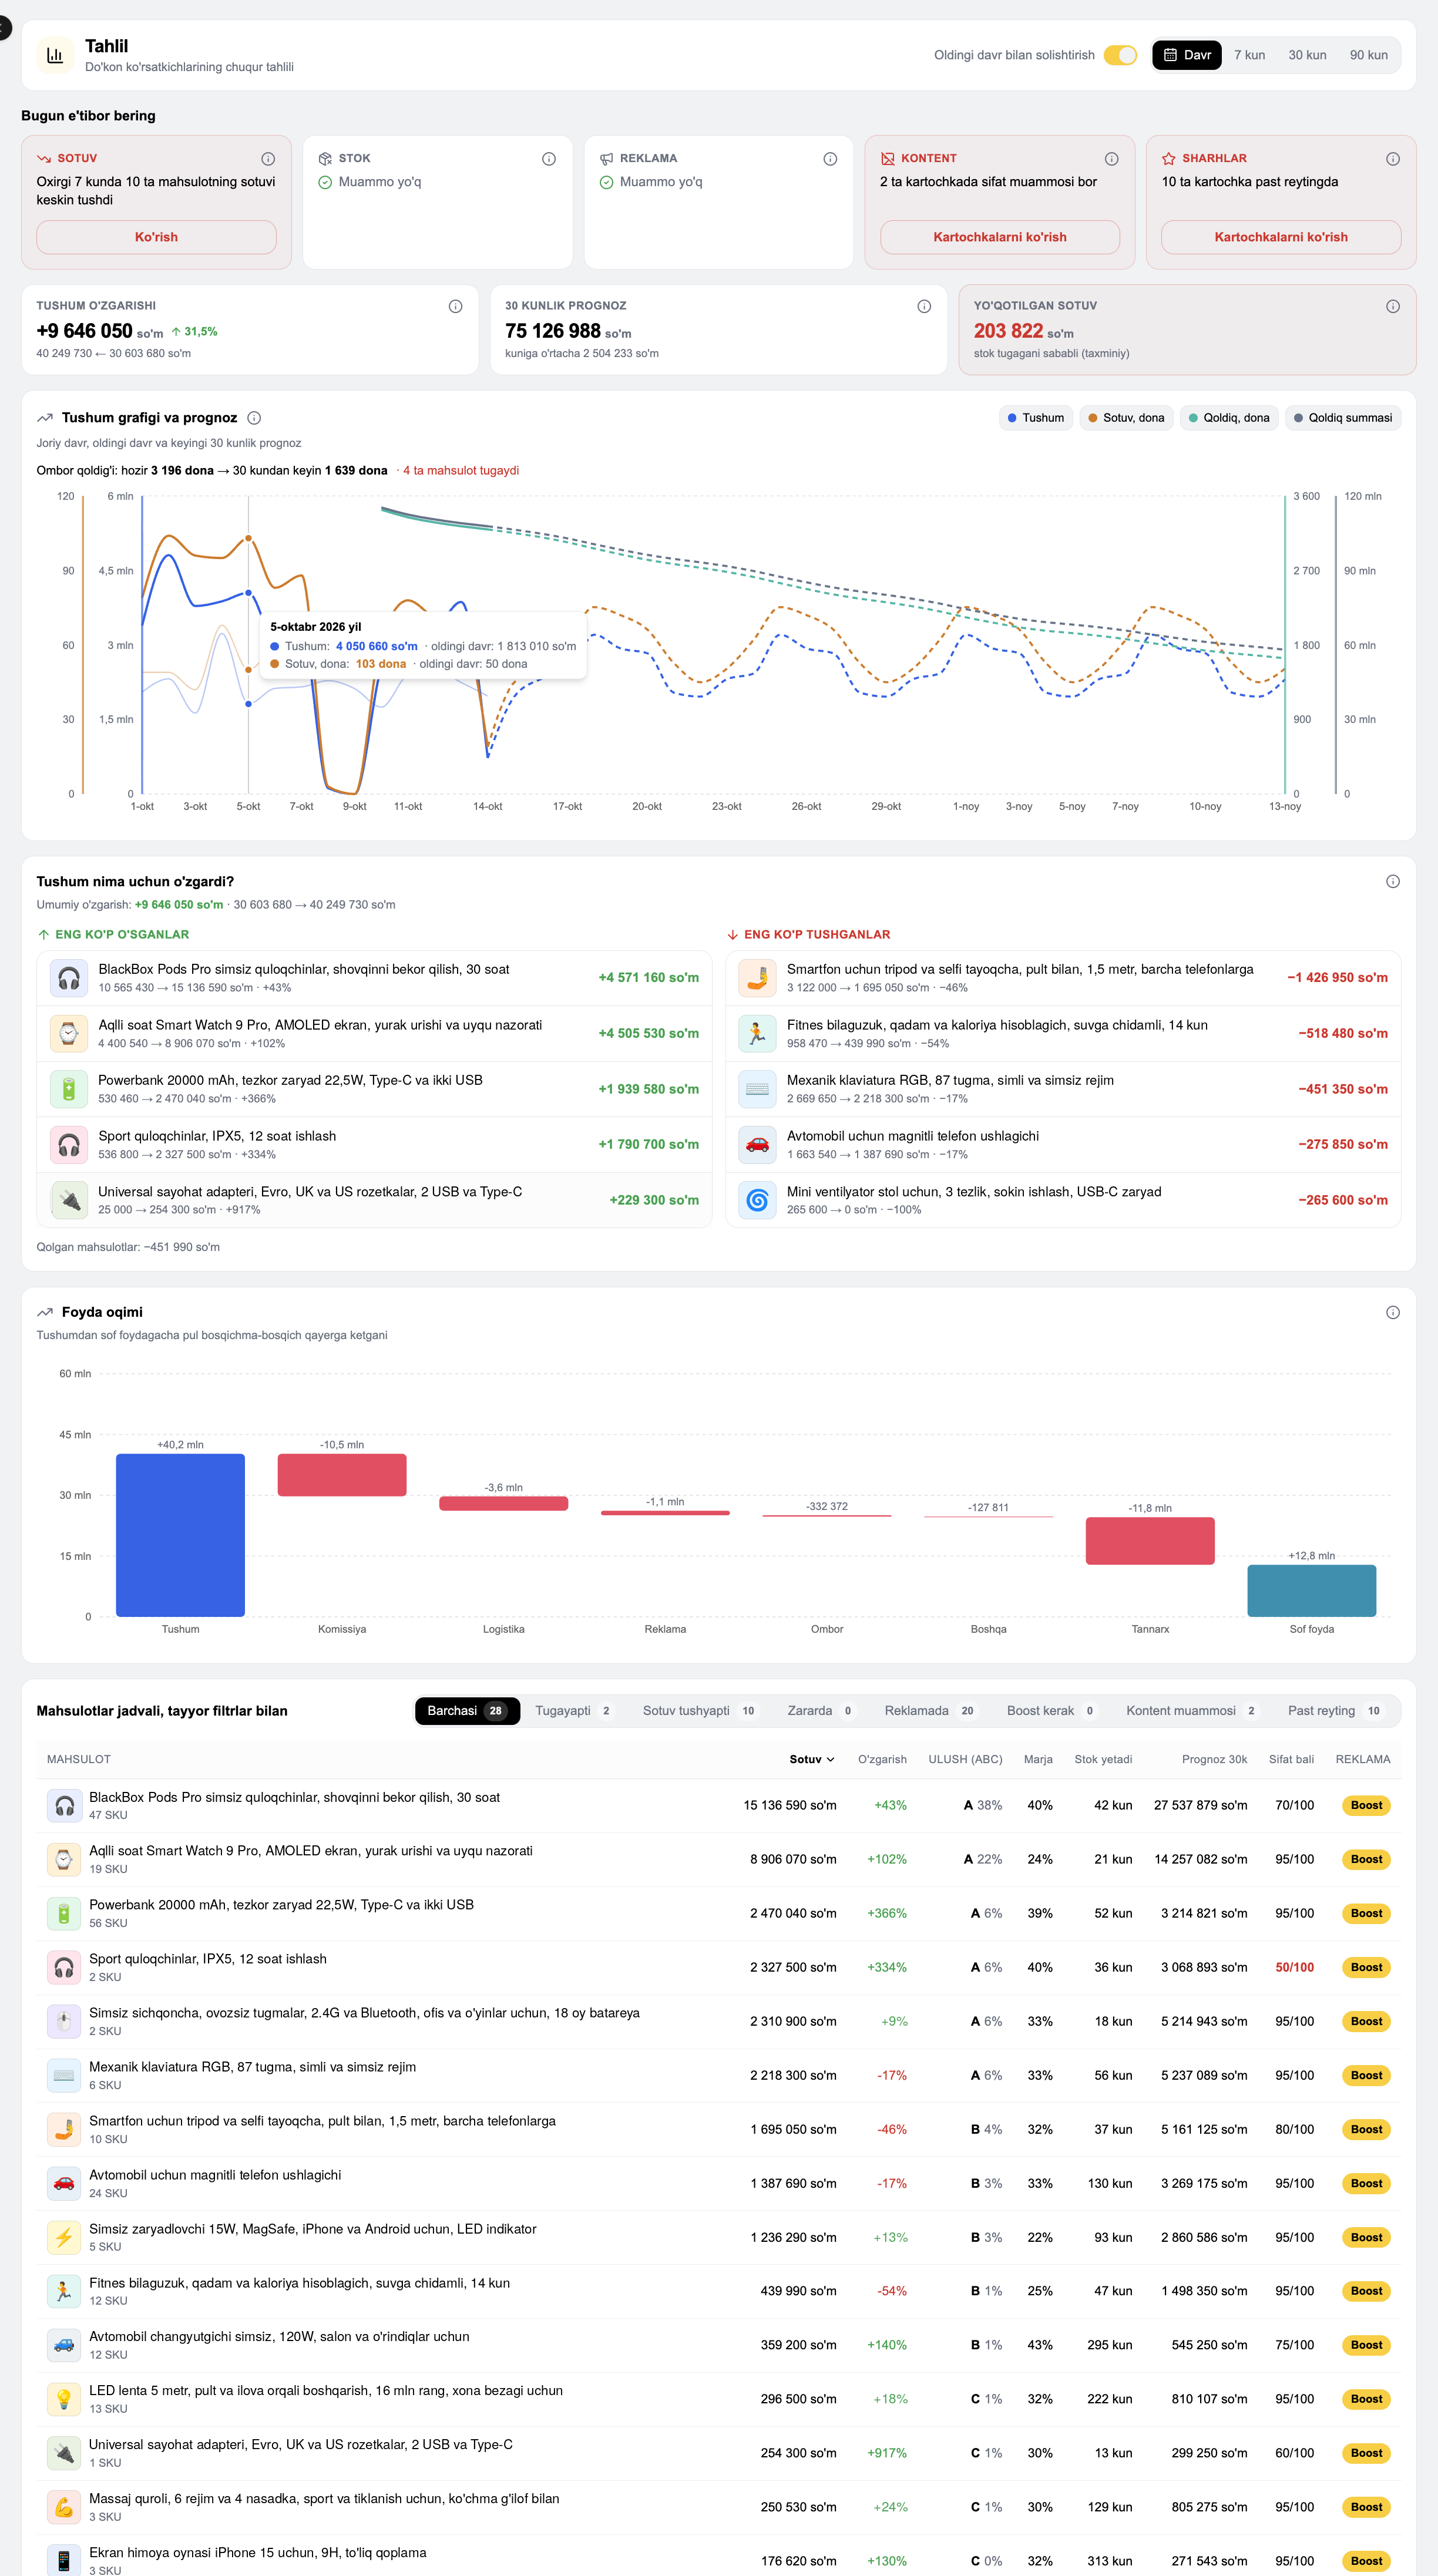Show info for Yo'qotilgan sotuv card
1438x2576 pixels.
pyautogui.click(x=1393, y=306)
